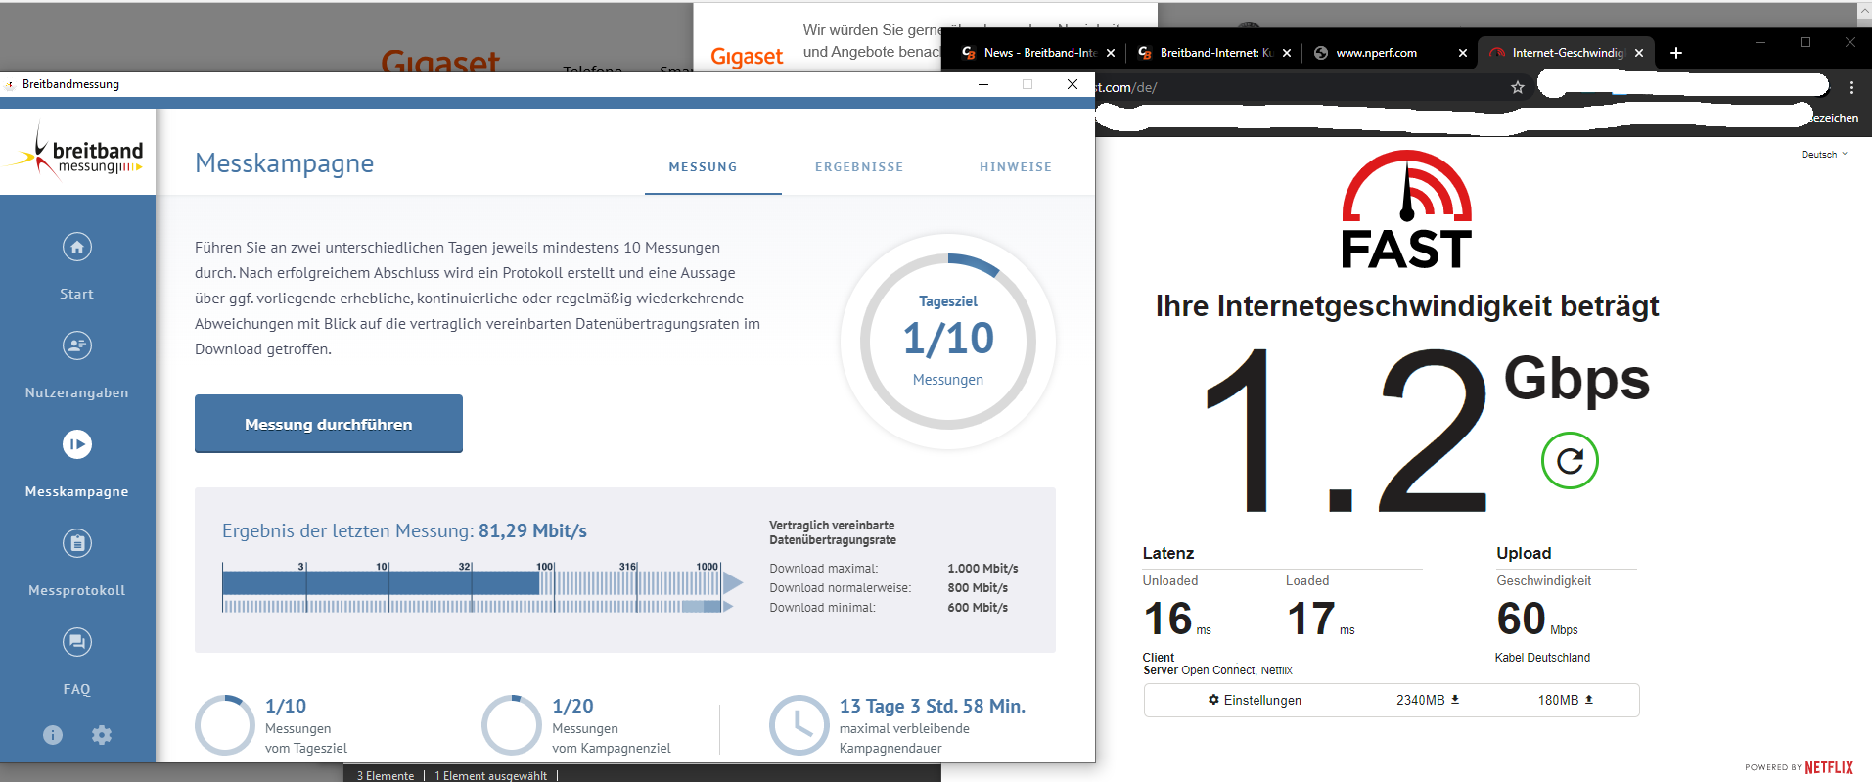Click '3 Elemente' in the status bar
This screenshot has width=1872, height=782.
[x=386, y=775]
